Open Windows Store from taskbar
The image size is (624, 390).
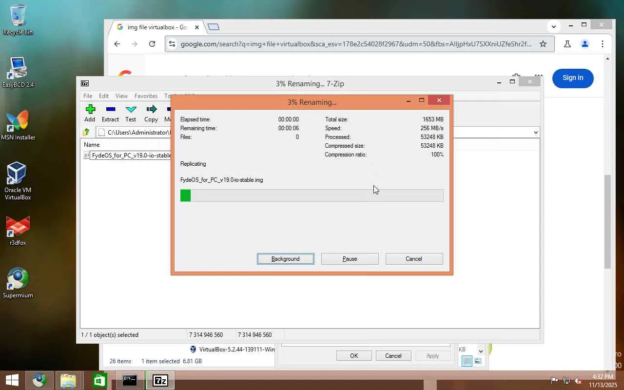point(99,380)
